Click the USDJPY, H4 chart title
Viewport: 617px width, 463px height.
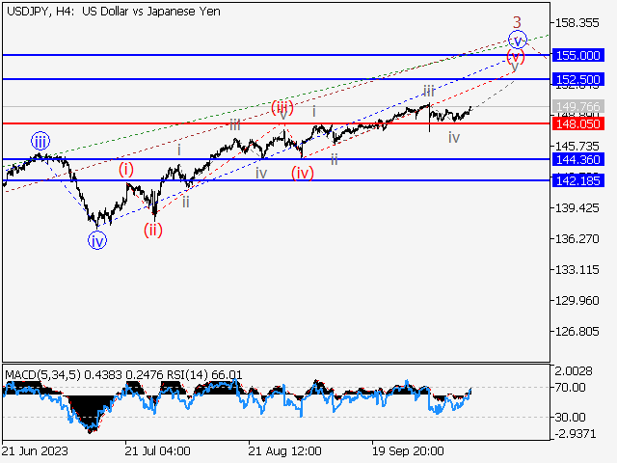point(114,12)
